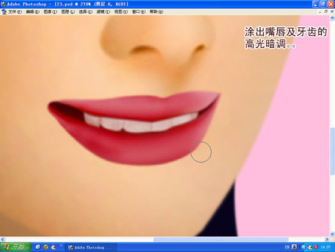Viewport: 335px width, 252px height.
Task: Expand the quick launch chevron on taskbar
Action: click(61, 245)
